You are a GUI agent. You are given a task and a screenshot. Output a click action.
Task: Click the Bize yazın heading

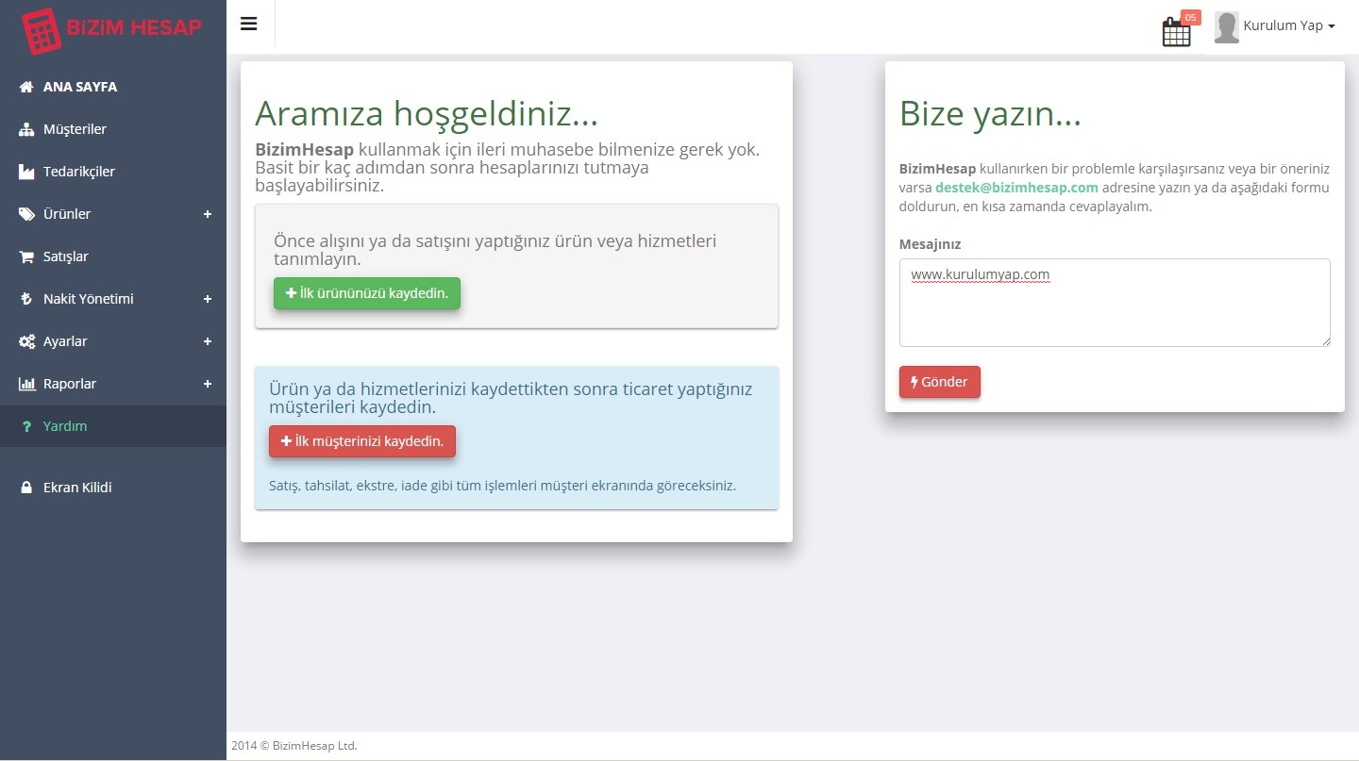990,113
